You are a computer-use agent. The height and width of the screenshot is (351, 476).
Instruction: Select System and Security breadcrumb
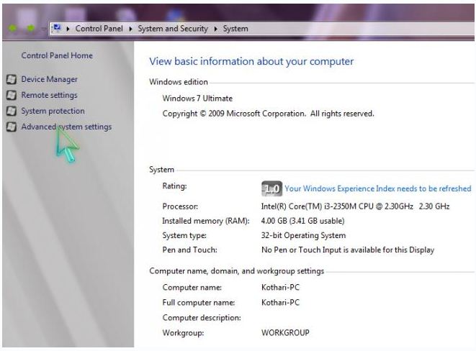(x=173, y=29)
